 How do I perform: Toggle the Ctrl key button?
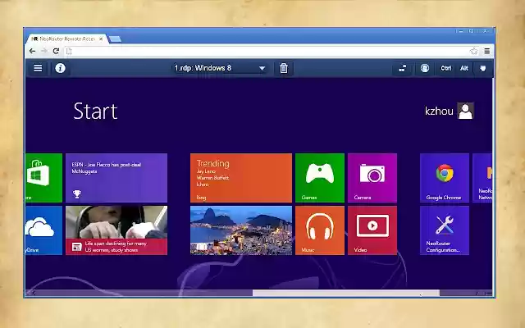[445, 68]
